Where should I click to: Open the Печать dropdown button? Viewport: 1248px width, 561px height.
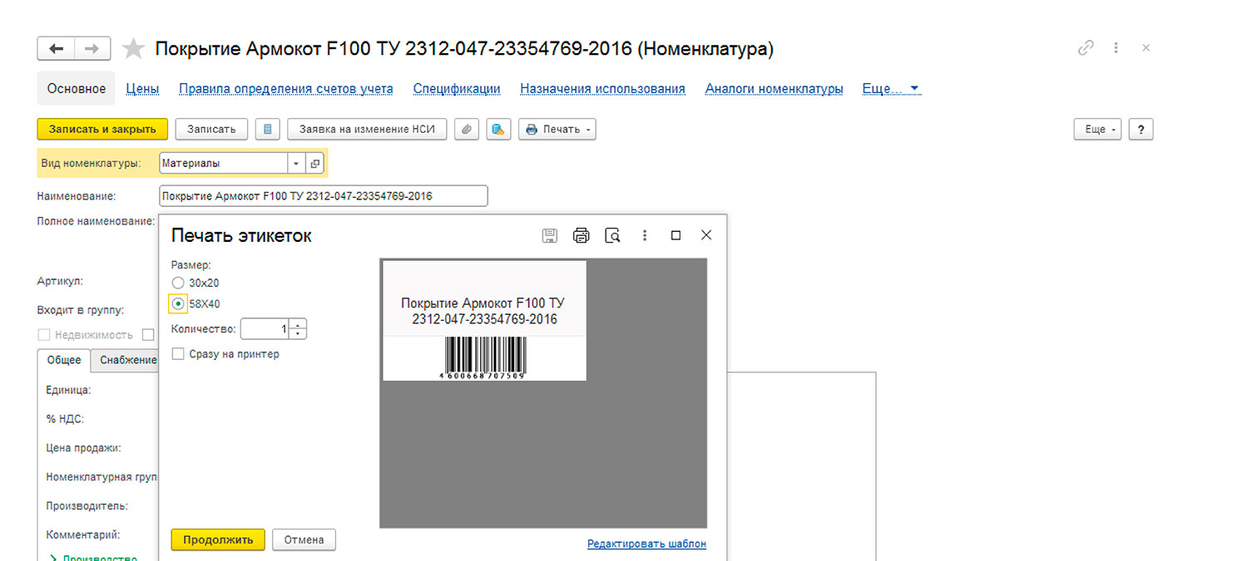(x=557, y=129)
